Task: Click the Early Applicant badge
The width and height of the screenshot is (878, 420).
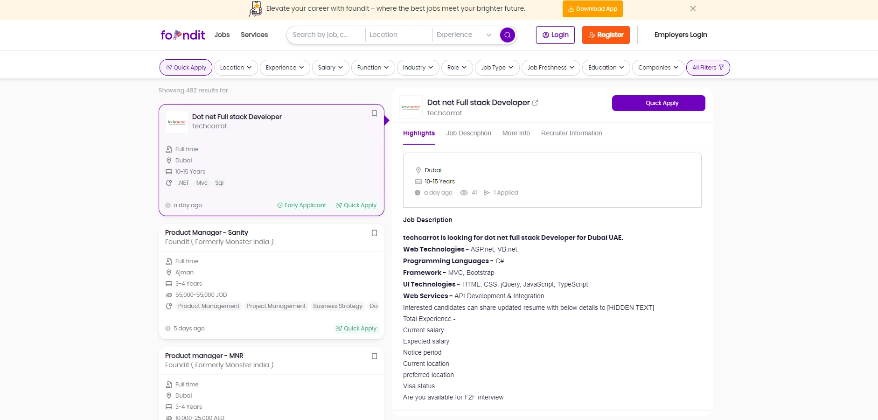Action: click(302, 205)
